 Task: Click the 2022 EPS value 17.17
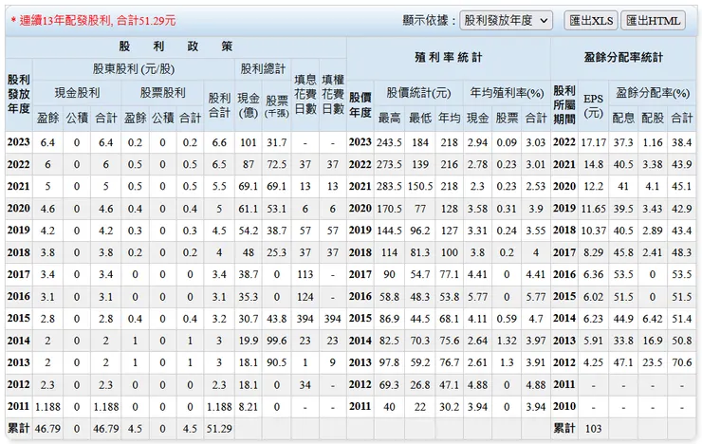593,142
